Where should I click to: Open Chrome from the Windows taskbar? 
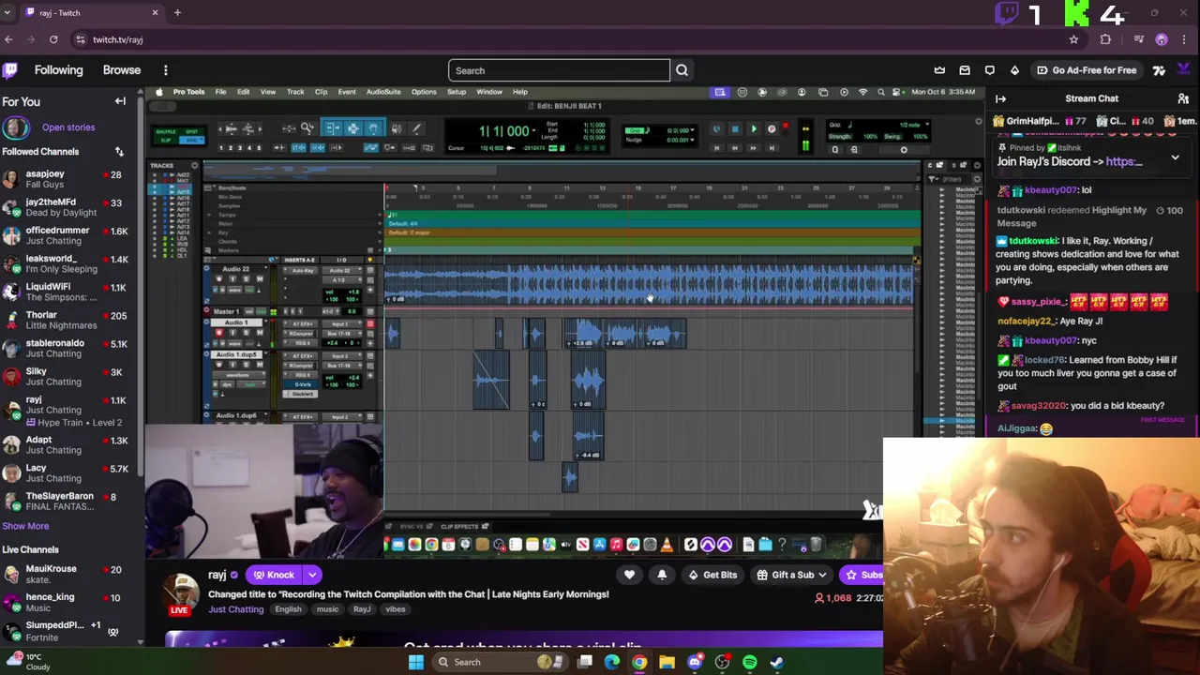tap(639, 662)
